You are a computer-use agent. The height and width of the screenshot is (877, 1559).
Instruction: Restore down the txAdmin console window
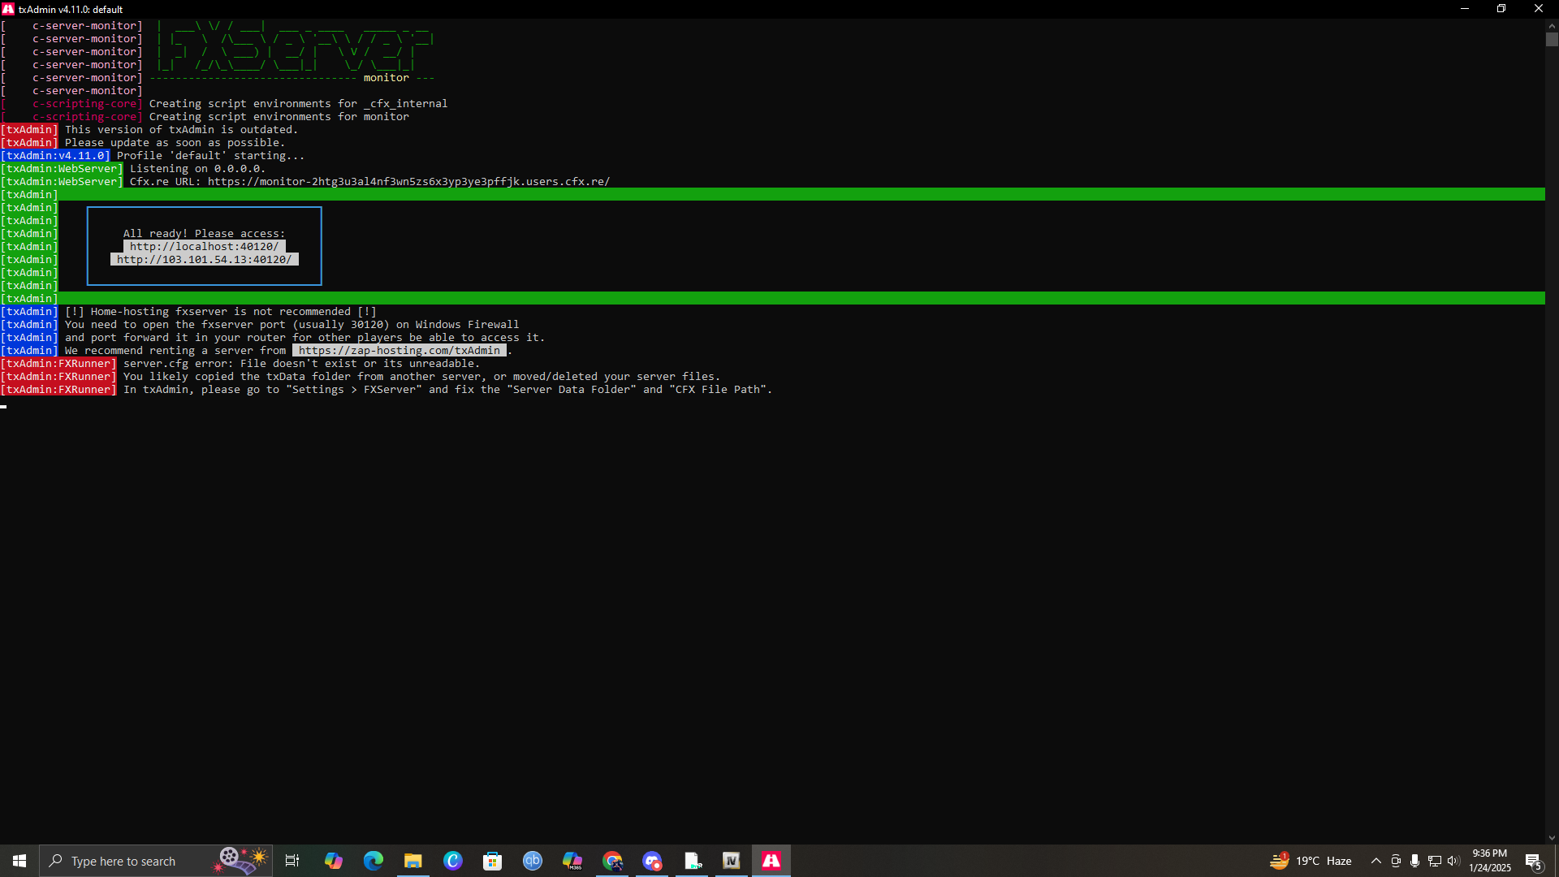[1501, 9]
